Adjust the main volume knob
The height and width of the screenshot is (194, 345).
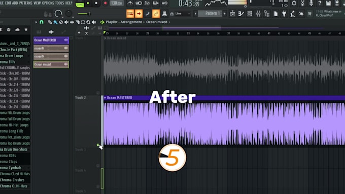point(58,14)
